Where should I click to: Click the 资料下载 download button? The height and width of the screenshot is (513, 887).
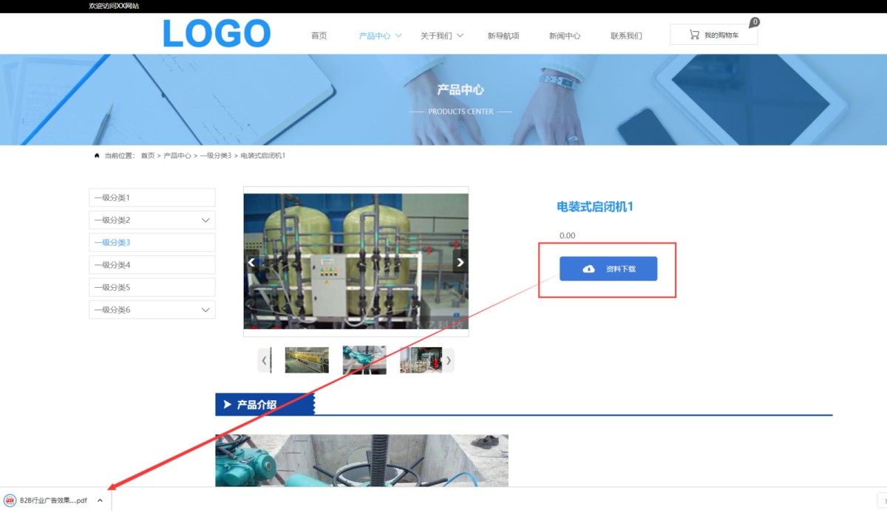coord(608,269)
